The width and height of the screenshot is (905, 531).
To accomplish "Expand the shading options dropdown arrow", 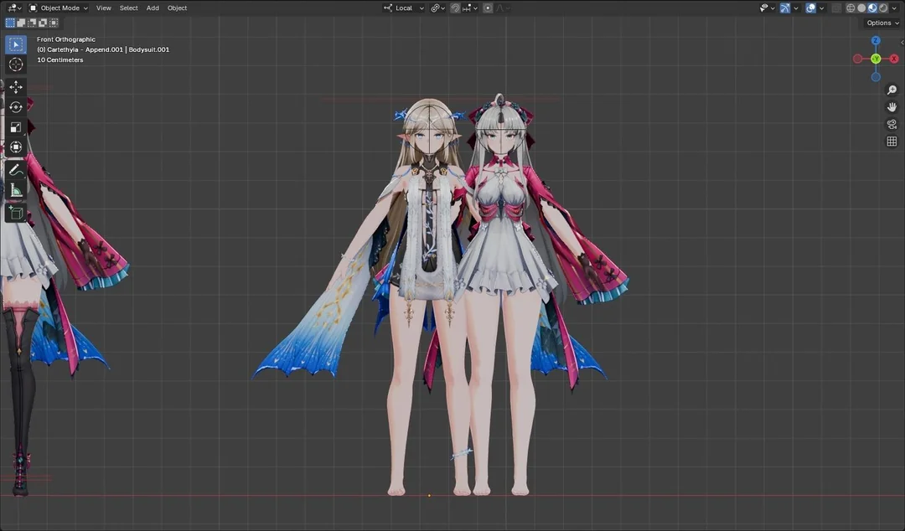I will pos(895,8).
